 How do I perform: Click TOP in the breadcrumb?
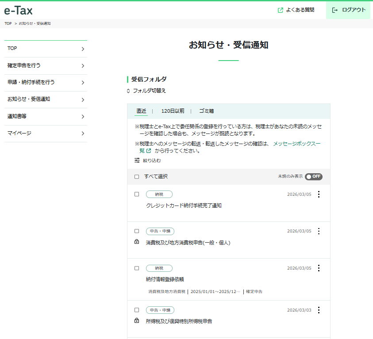8,23
